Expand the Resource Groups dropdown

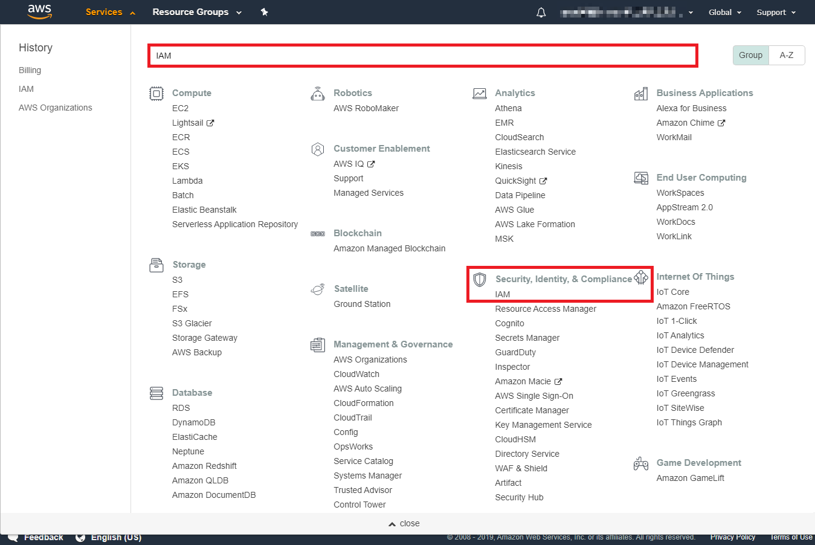pos(197,12)
